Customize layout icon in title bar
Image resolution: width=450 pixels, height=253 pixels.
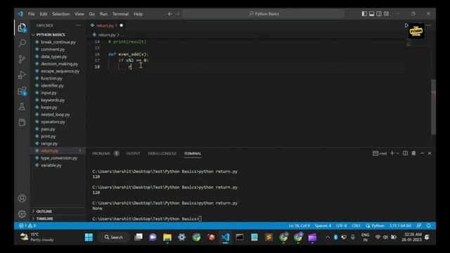[x=387, y=14]
